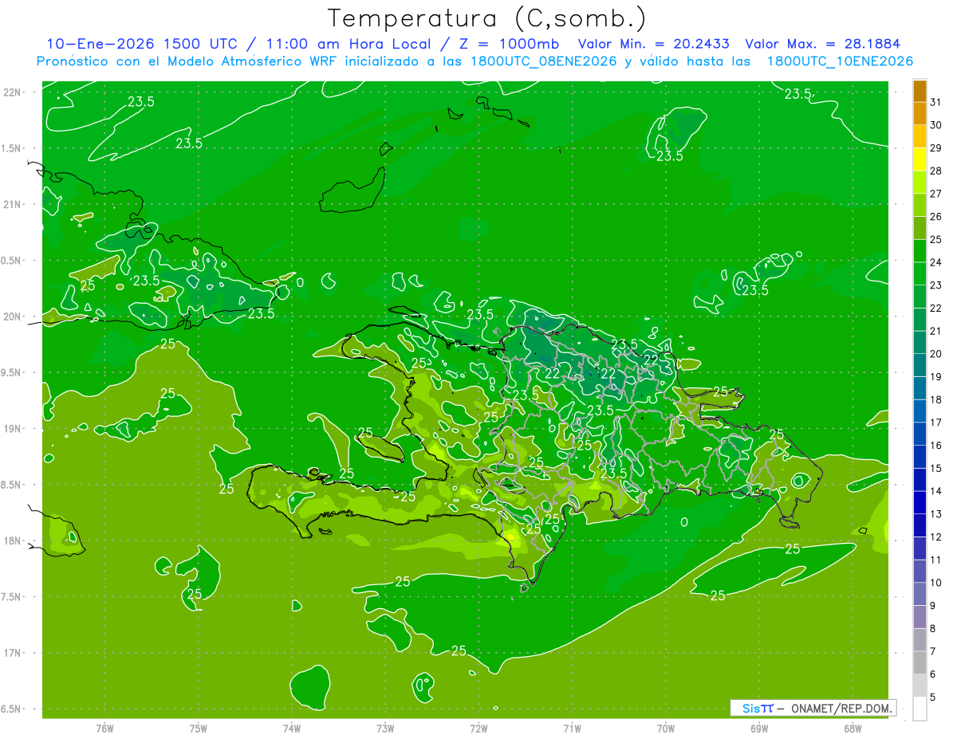Pick the colorbar band between 21 and 22
The image size is (957, 739).
(920, 320)
